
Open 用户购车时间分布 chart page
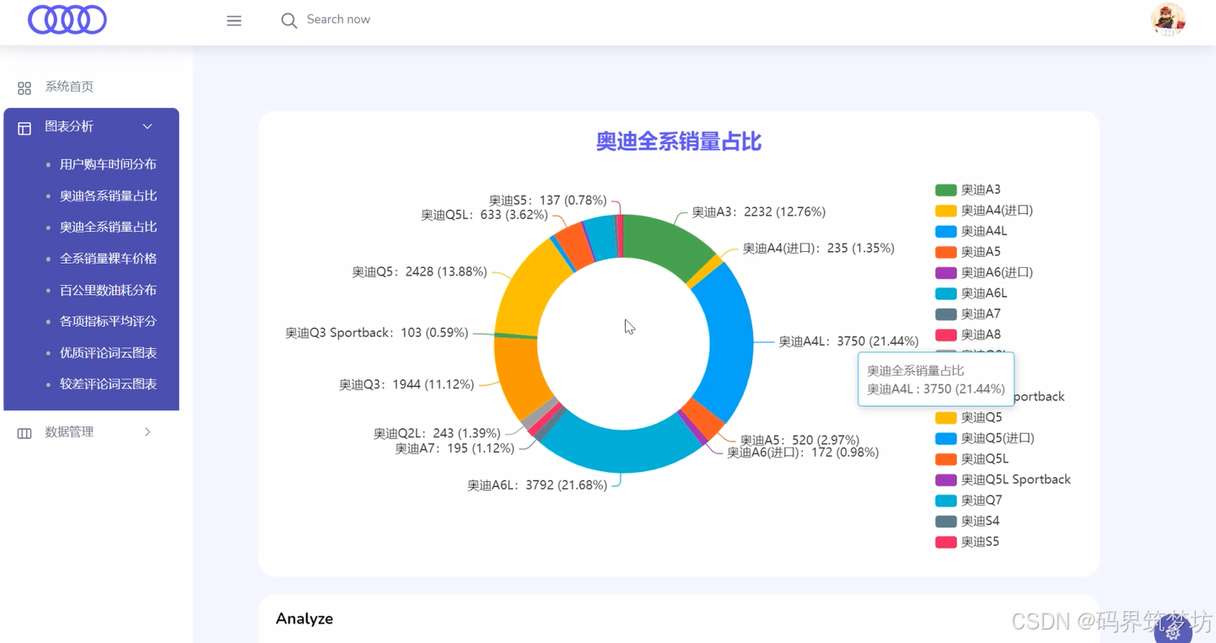click(x=108, y=164)
